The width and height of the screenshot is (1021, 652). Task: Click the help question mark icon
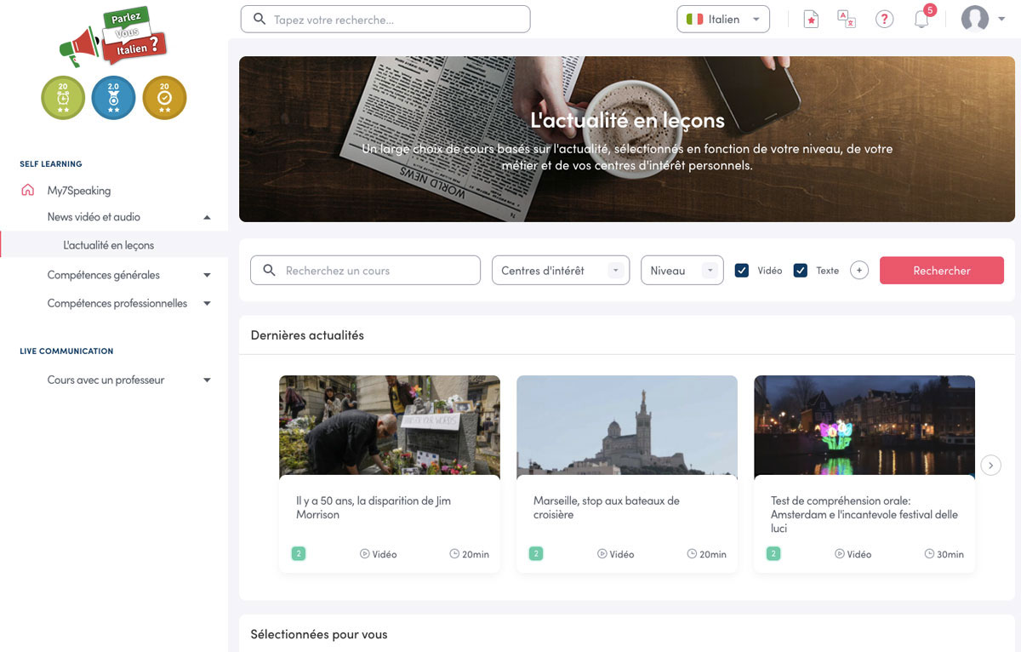884,20
